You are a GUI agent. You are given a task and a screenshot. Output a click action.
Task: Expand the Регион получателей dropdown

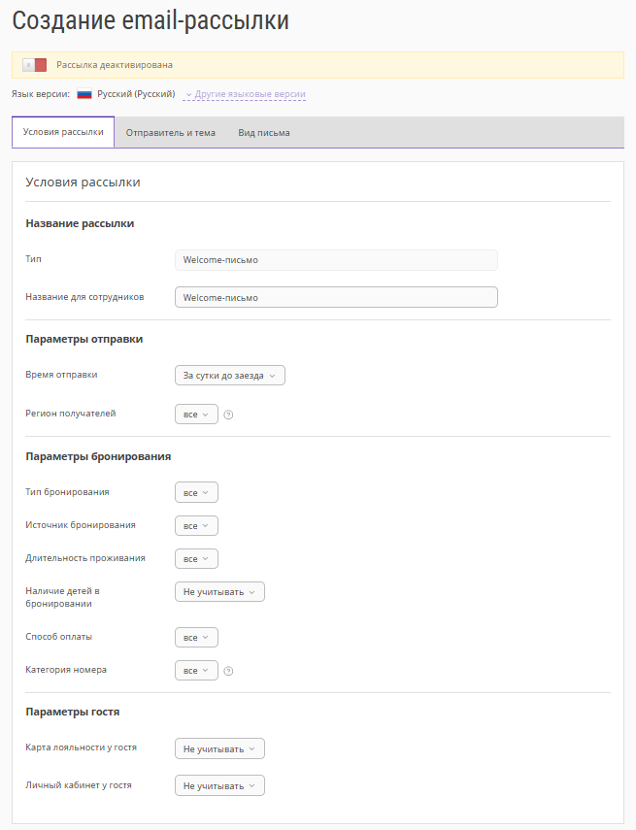(196, 415)
